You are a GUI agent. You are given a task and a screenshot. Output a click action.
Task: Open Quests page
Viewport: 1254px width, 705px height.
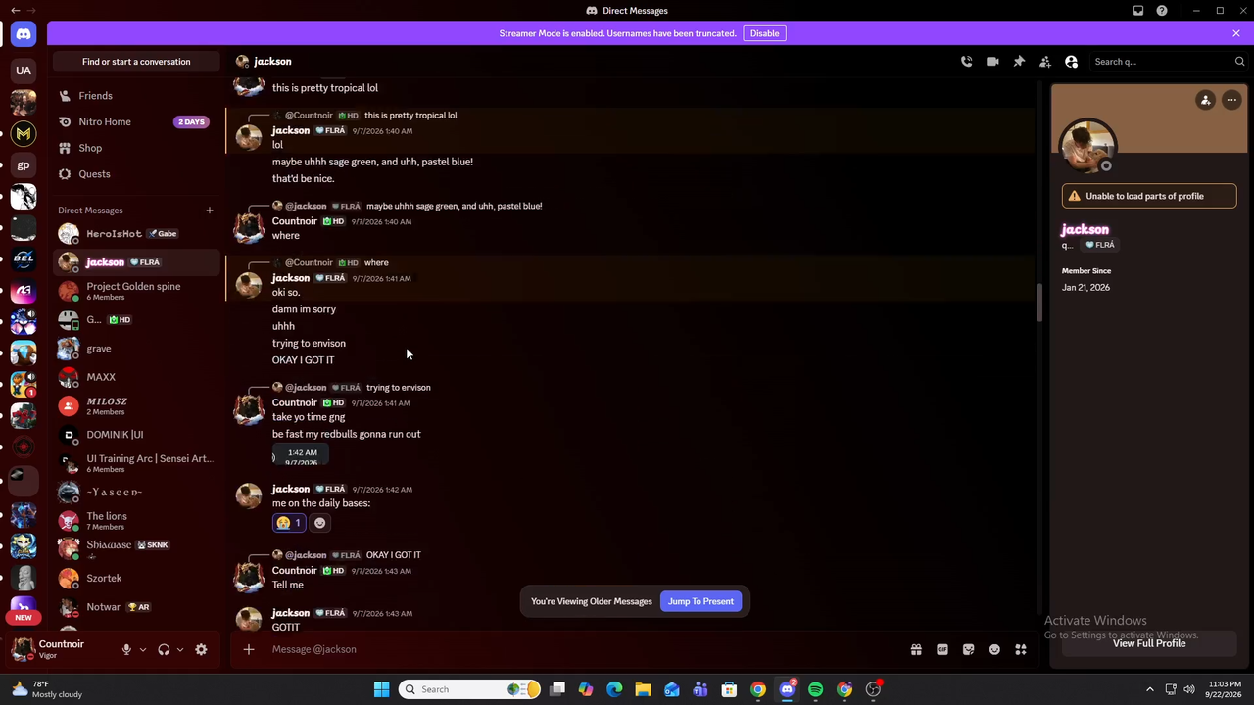point(136,174)
